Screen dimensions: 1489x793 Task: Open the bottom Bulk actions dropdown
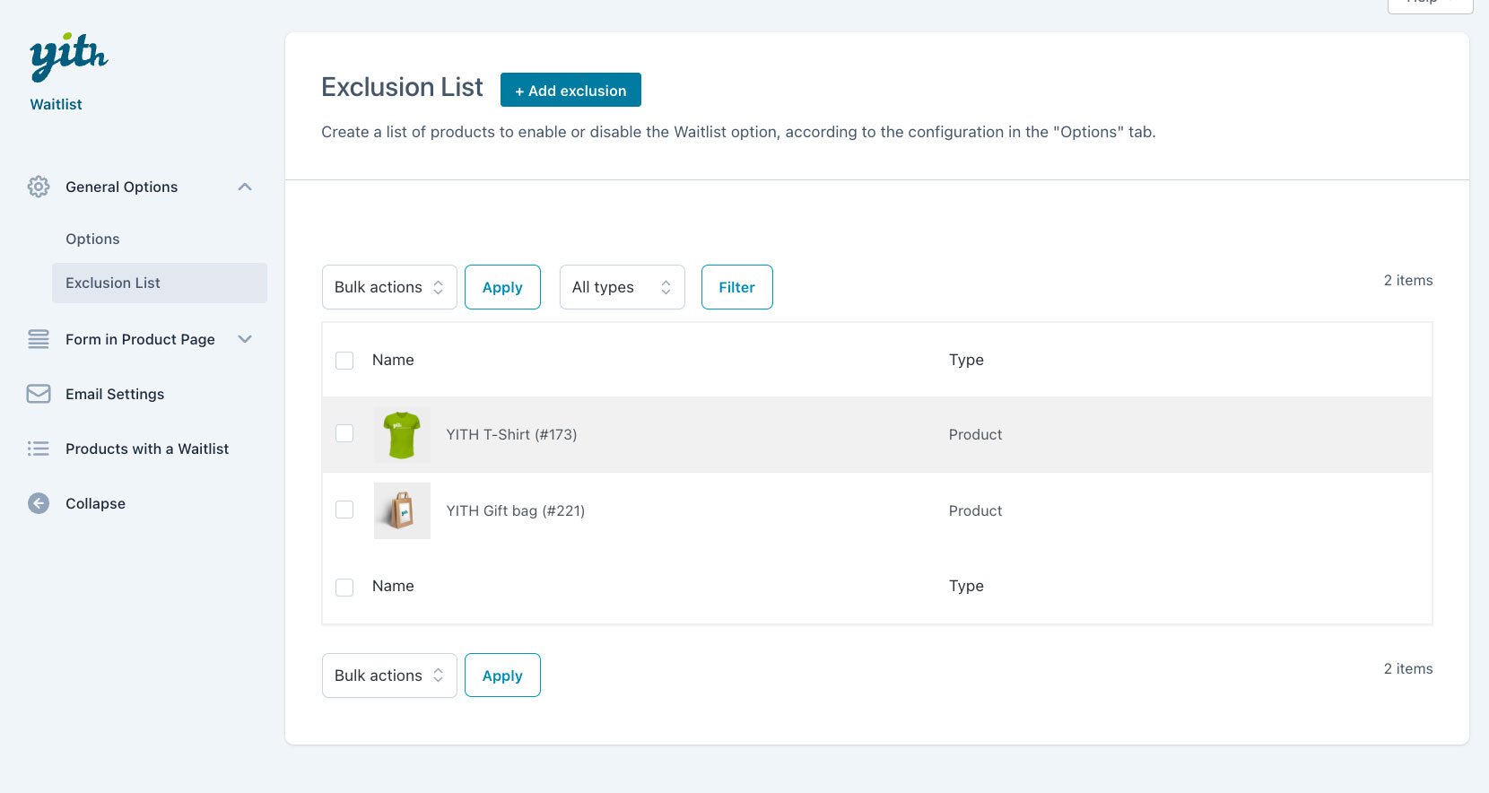(x=389, y=675)
